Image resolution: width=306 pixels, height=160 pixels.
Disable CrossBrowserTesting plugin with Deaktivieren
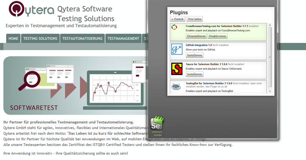coord(217,36)
